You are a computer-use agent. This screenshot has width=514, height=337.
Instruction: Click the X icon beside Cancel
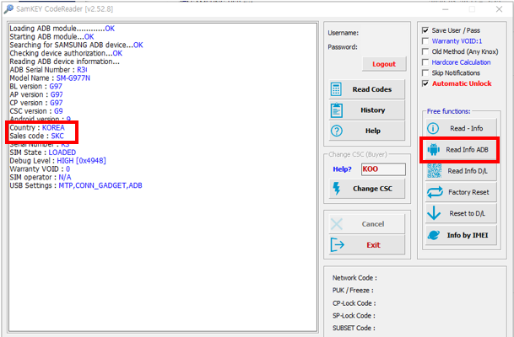[x=337, y=224]
